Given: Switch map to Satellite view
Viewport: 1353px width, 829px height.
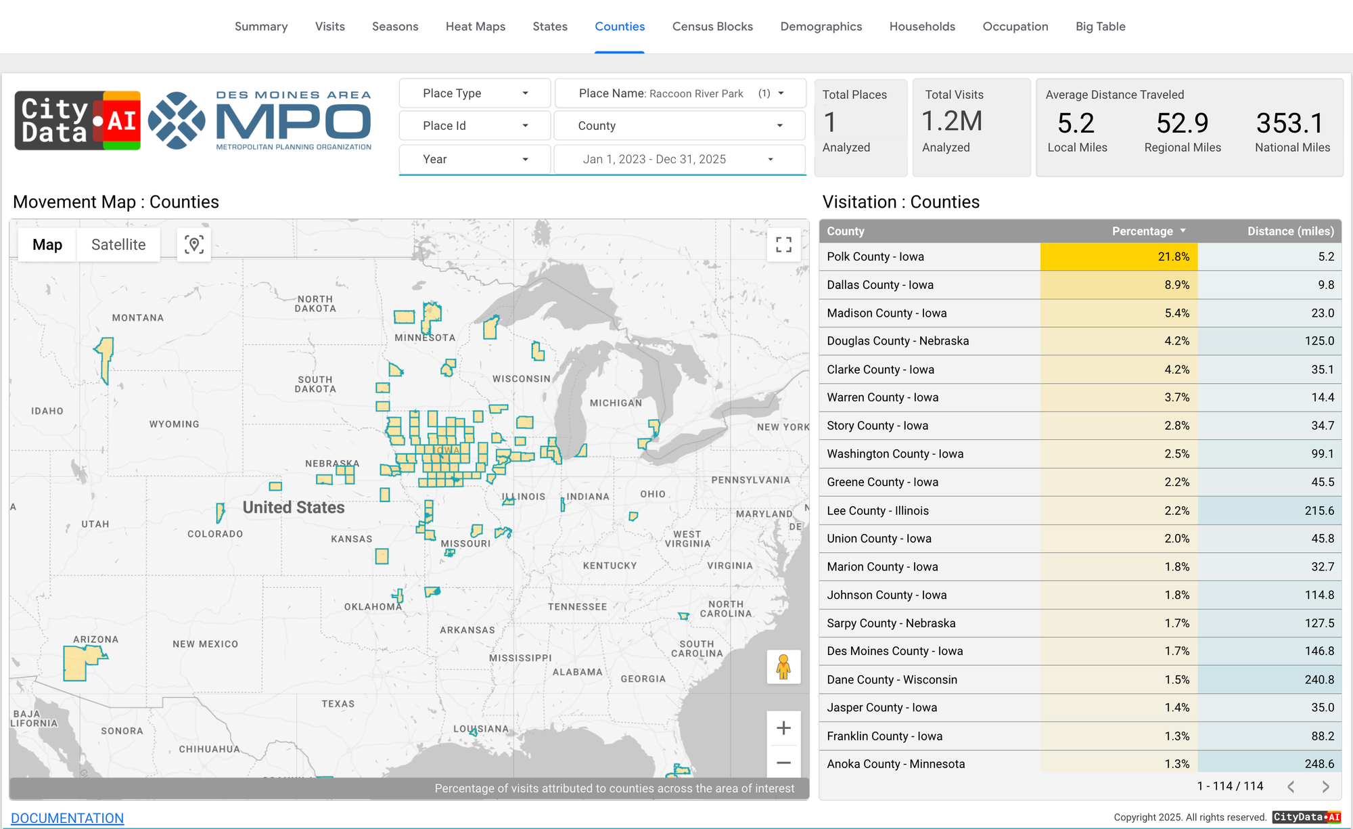Looking at the screenshot, I should [118, 244].
